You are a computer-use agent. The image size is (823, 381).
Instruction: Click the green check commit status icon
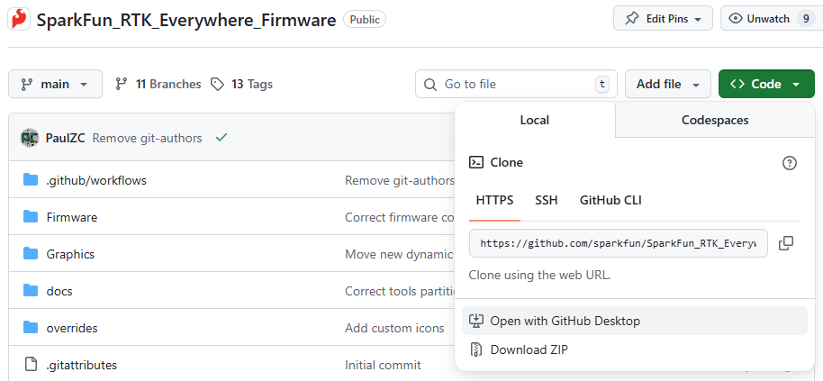click(222, 138)
